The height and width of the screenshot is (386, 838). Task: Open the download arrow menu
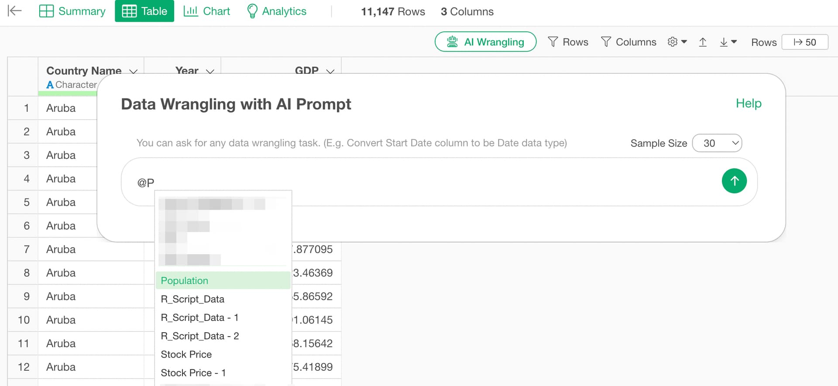pos(728,42)
